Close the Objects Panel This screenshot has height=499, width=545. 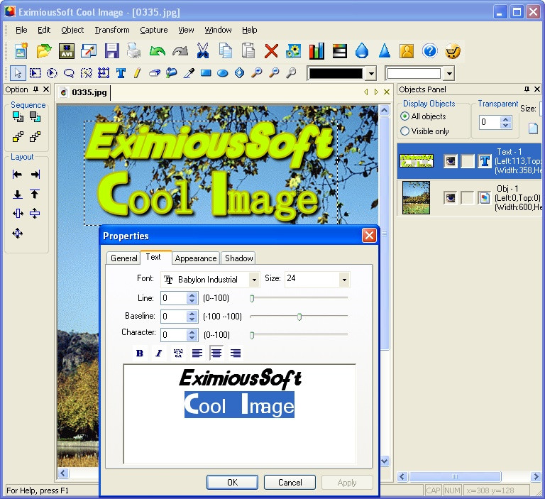coord(537,89)
